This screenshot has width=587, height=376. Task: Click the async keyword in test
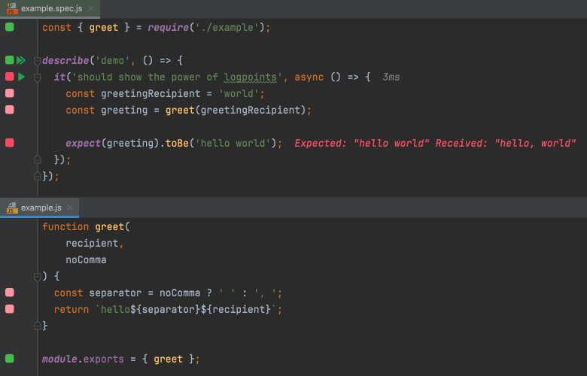coord(309,77)
